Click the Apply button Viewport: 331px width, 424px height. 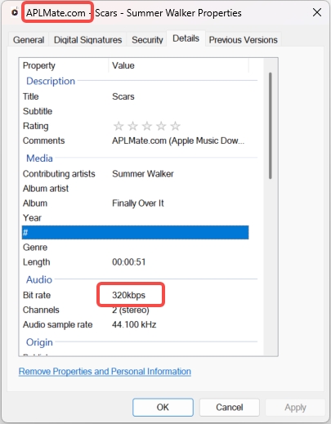click(295, 407)
